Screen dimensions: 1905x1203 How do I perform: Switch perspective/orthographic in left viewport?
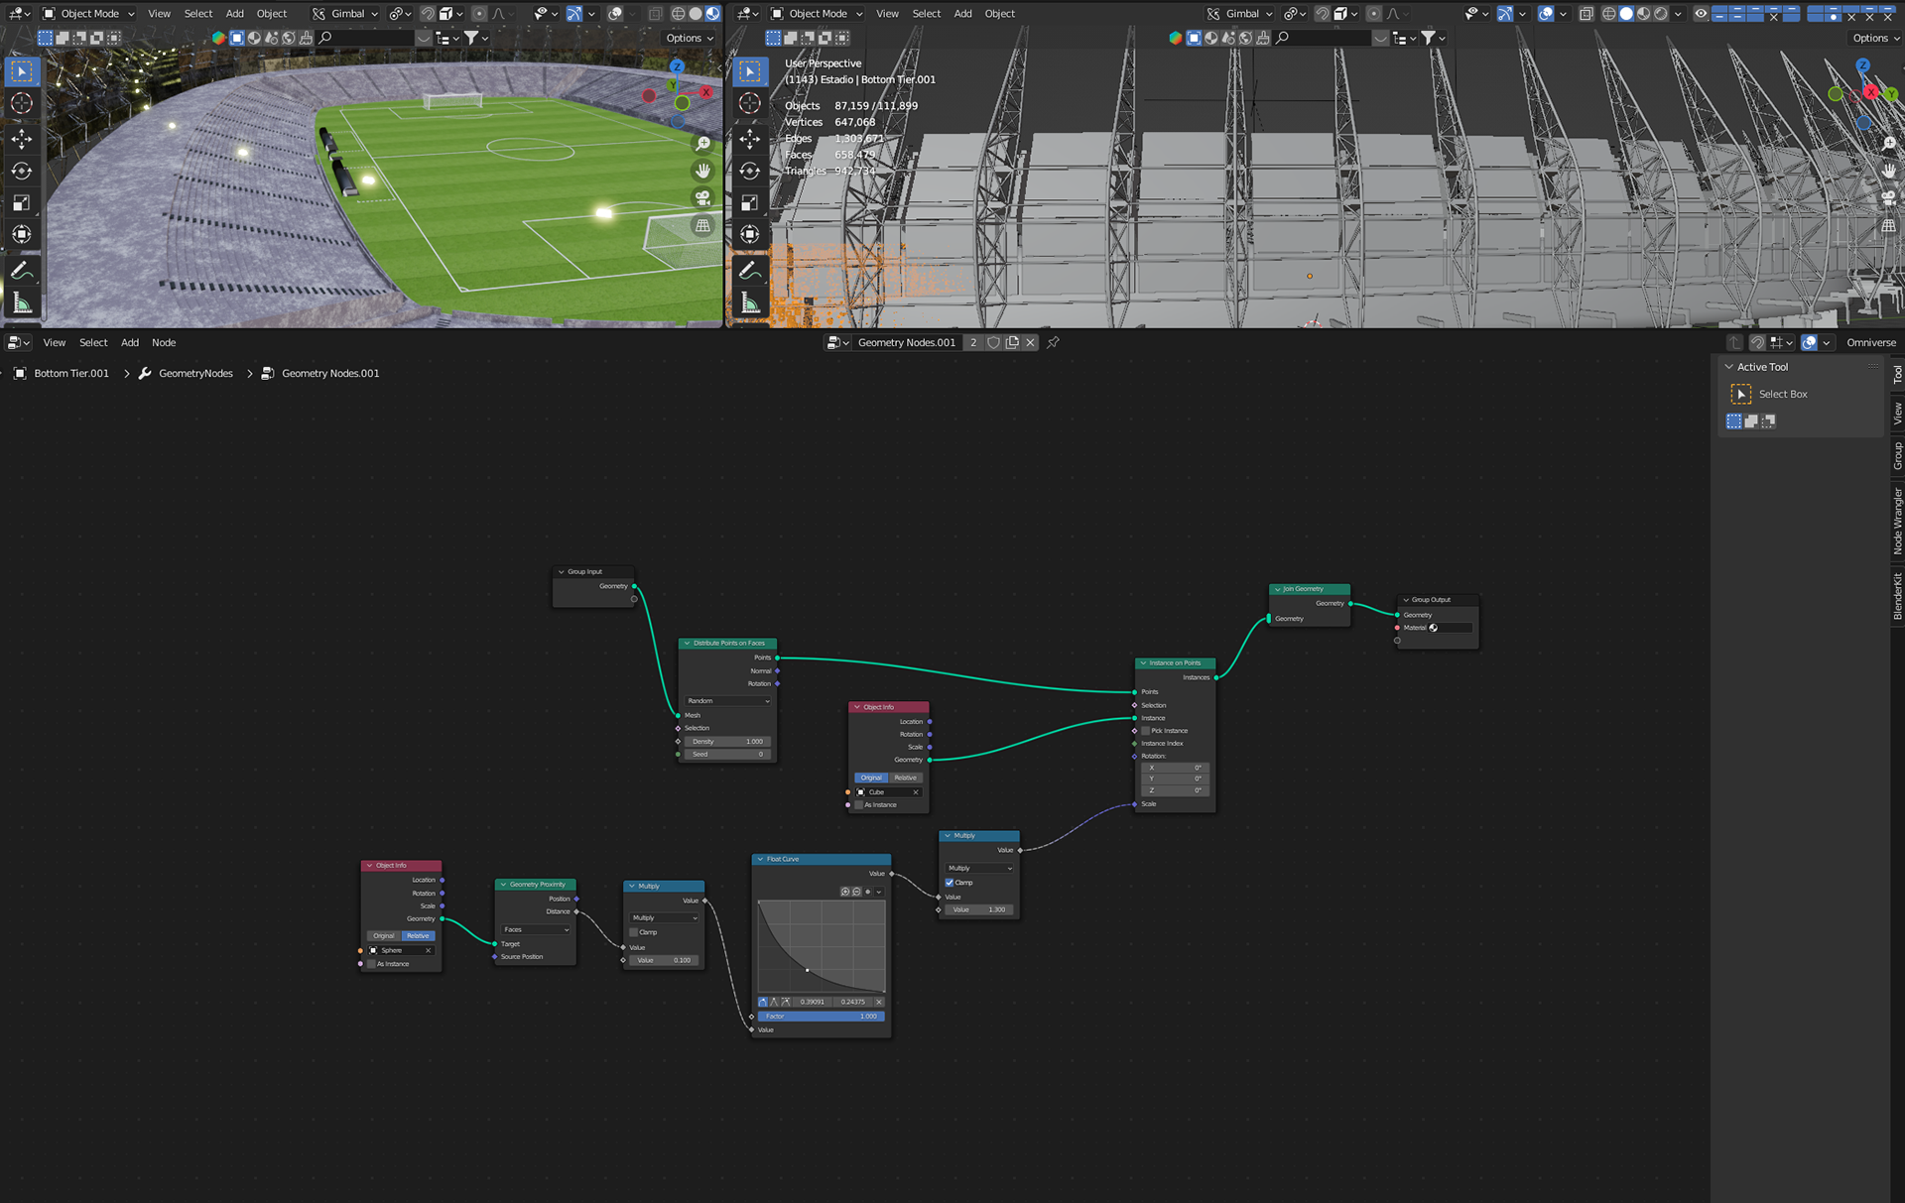point(702,226)
